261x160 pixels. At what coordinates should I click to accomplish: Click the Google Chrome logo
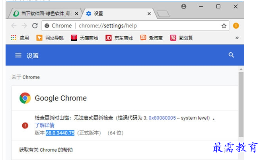(x=25, y=98)
